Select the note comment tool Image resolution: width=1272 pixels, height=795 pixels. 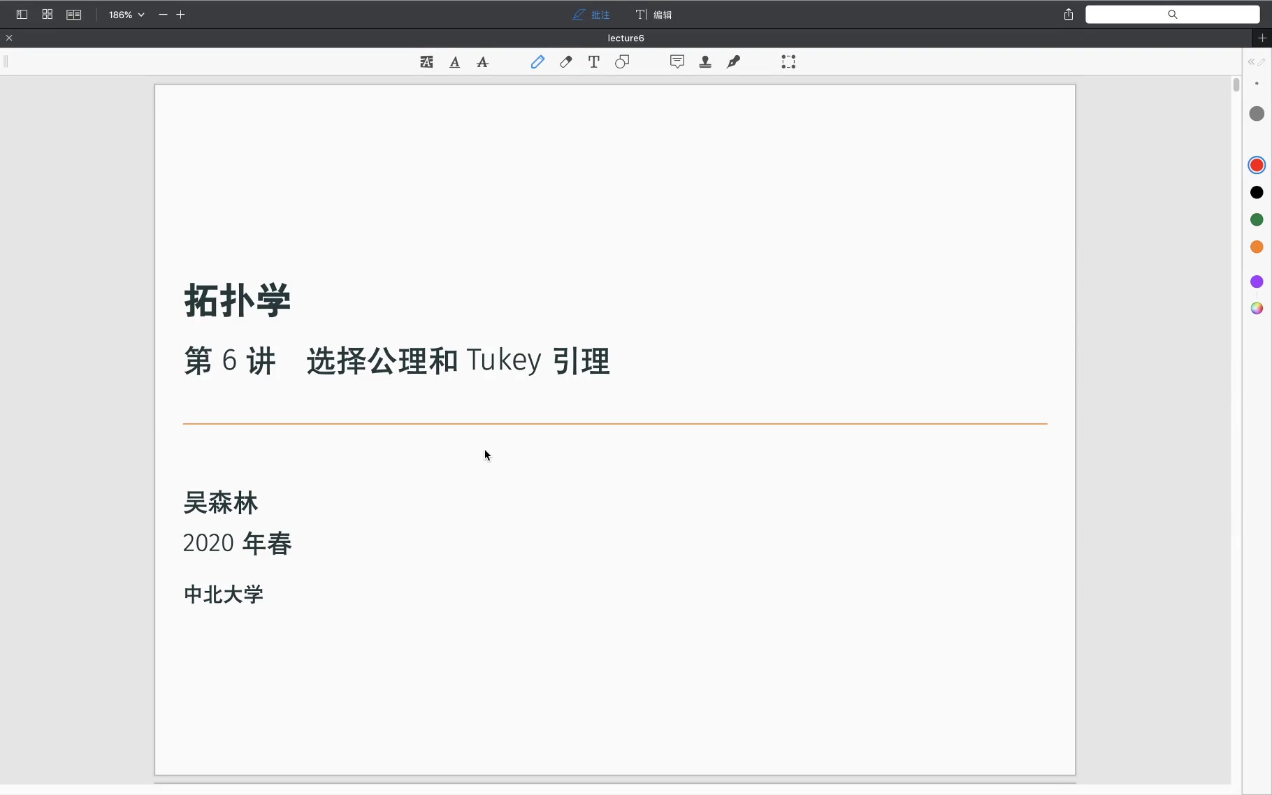[677, 62]
